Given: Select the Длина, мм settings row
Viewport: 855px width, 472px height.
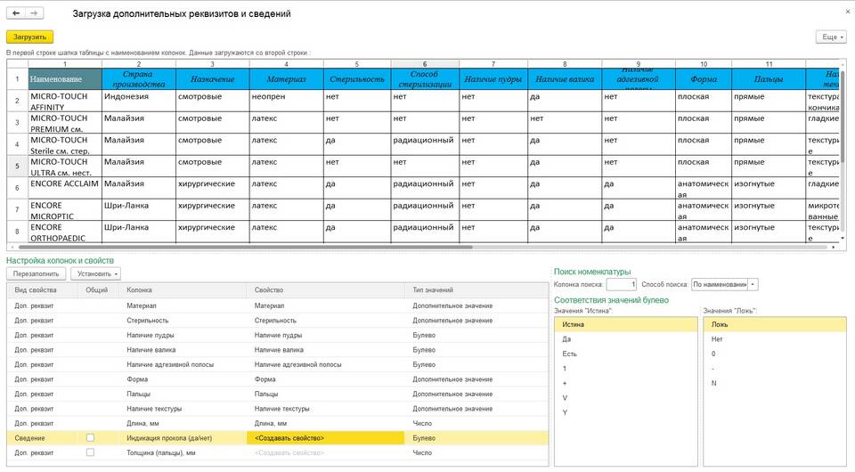Looking at the screenshot, I should (x=277, y=423).
